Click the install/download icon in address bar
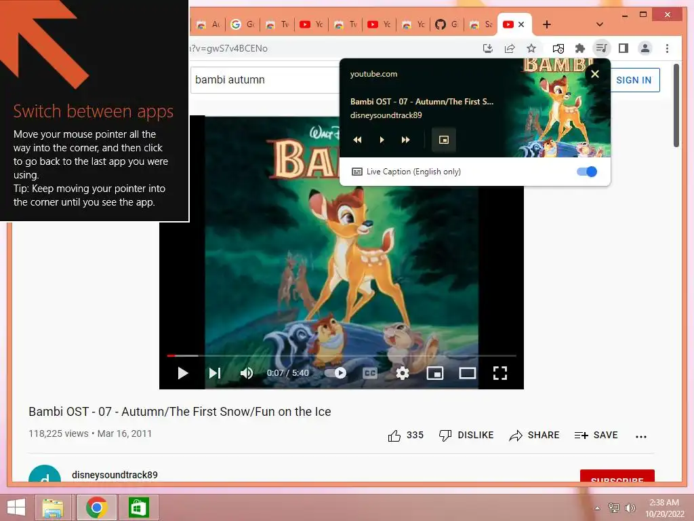694x521 pixels. [x=488, y=48]
